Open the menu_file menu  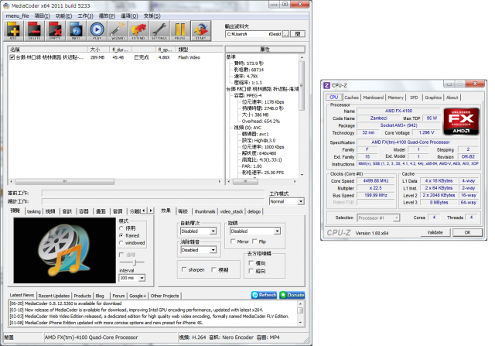pyautogui.click(x=17, y=15)
